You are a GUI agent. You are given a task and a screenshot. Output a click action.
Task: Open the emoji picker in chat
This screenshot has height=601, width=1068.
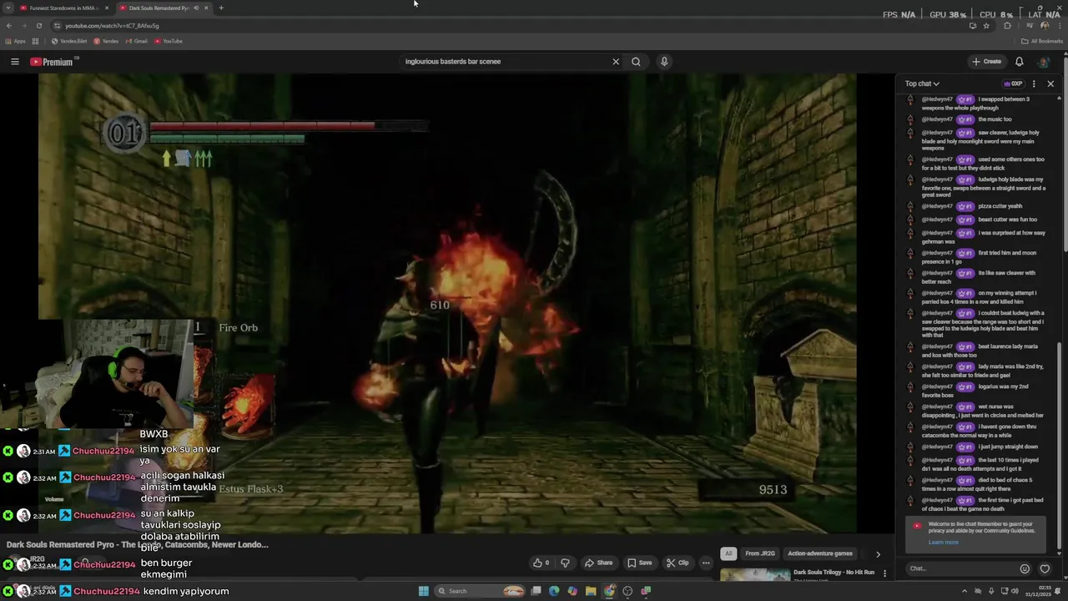pos(1025,569)
